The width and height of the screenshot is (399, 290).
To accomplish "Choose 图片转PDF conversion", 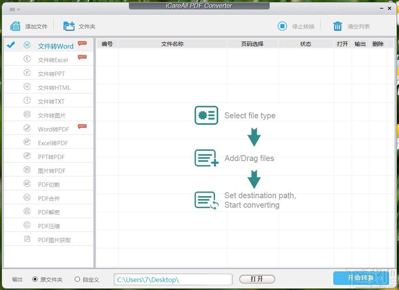I will (49, 169).
